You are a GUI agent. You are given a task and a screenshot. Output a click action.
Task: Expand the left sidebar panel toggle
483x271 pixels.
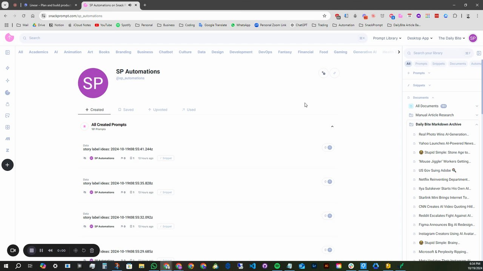tap(8, 52)
